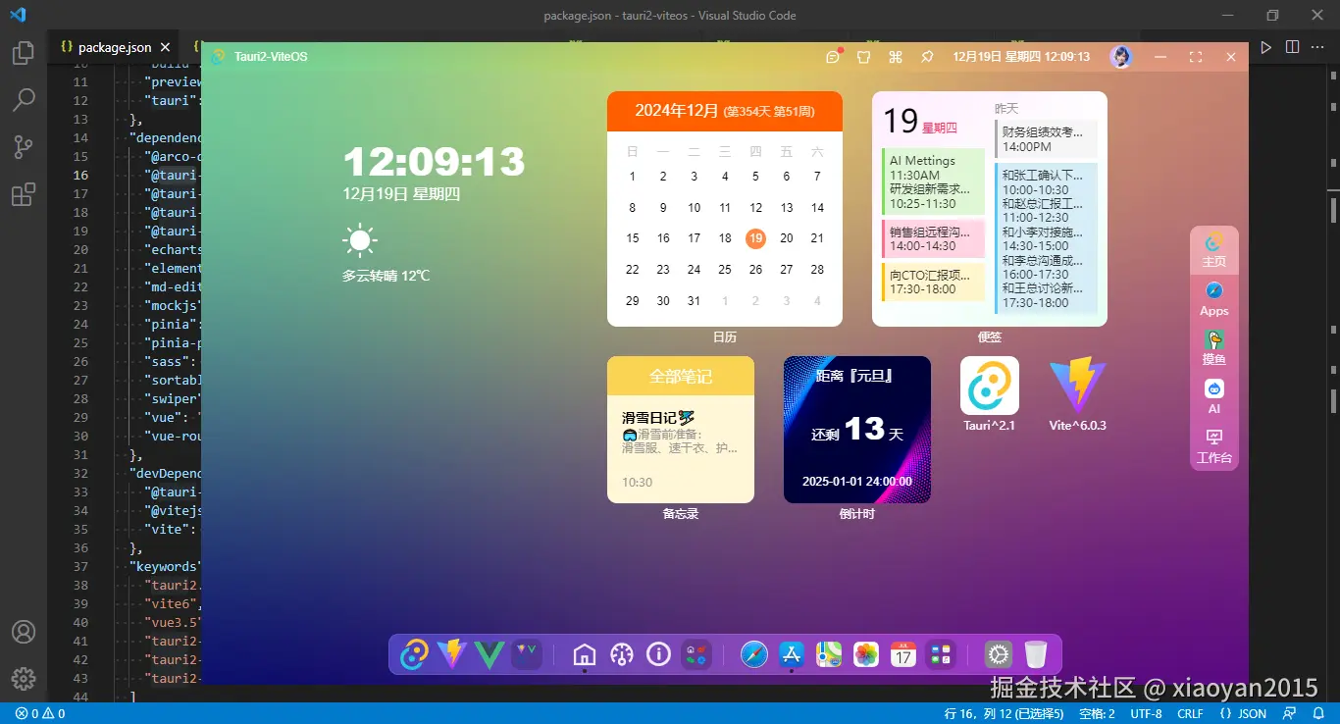Click the 全部笔记 memo header

pyautogui.click(x=681, y=376)
